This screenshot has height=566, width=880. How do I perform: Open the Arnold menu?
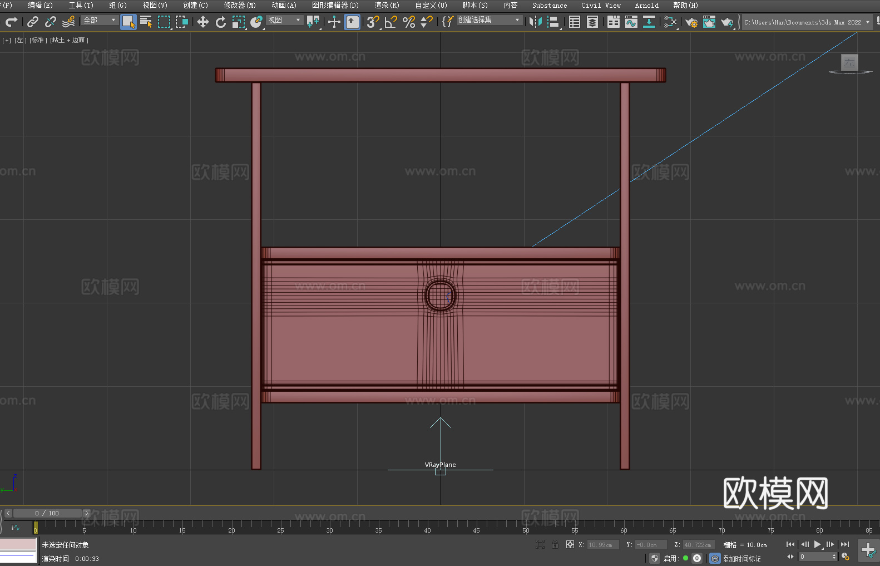pos(646,5)
